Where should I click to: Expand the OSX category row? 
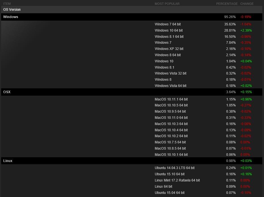(7, 92)
